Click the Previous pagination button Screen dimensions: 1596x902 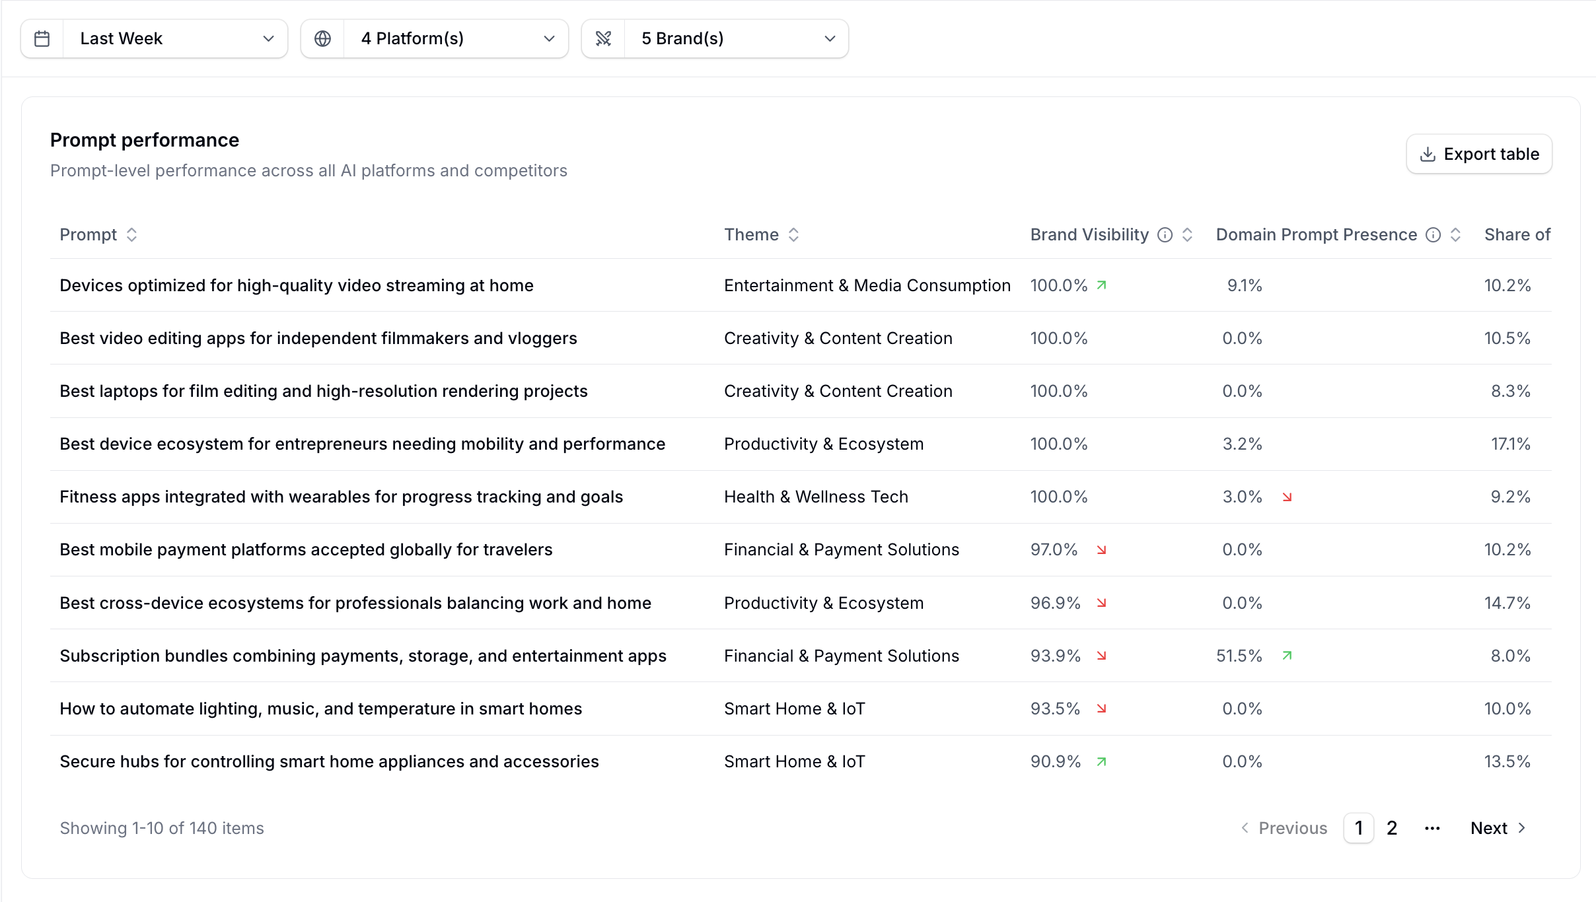1284,828
